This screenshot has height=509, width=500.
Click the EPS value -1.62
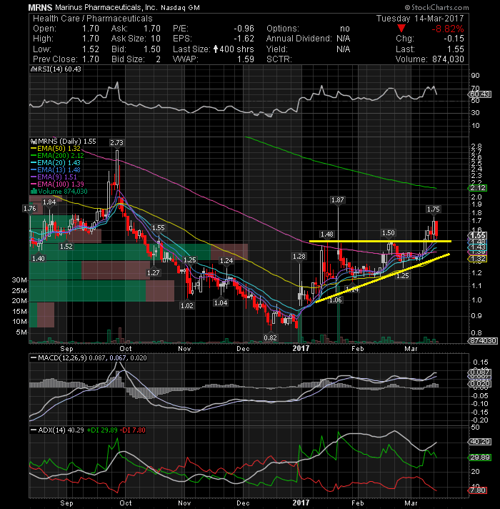click(244, 39)
